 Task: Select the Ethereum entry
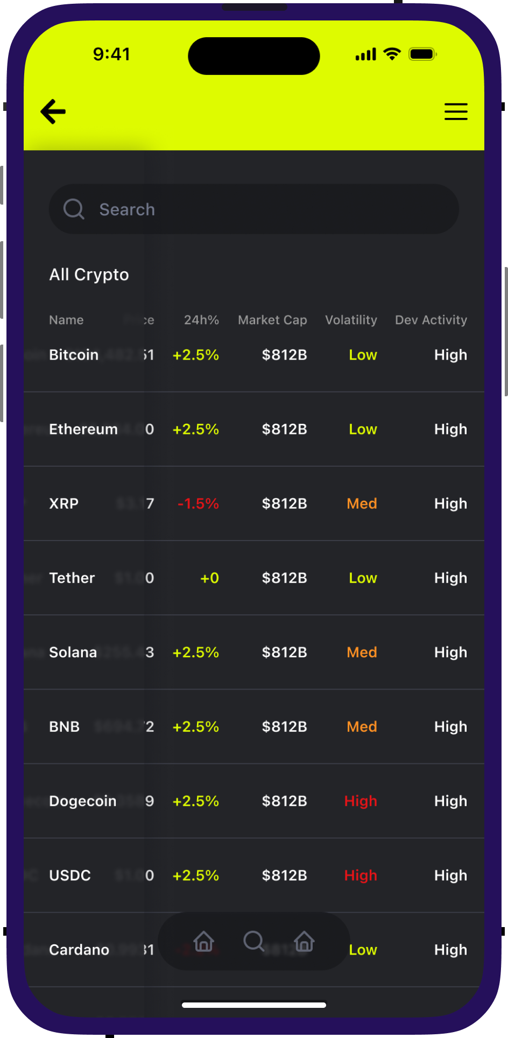click(83, 429)
